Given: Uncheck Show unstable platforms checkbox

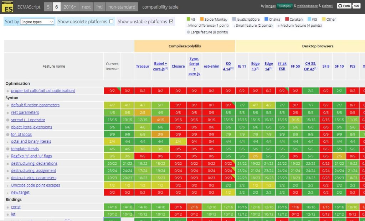Looking at the screenshot, I should pyautogui.click(x=171, y=21).
